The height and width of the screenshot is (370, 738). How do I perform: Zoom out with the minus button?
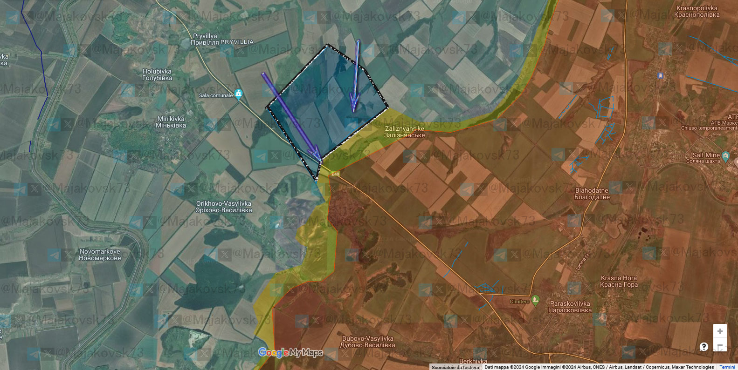click(720, 346)
